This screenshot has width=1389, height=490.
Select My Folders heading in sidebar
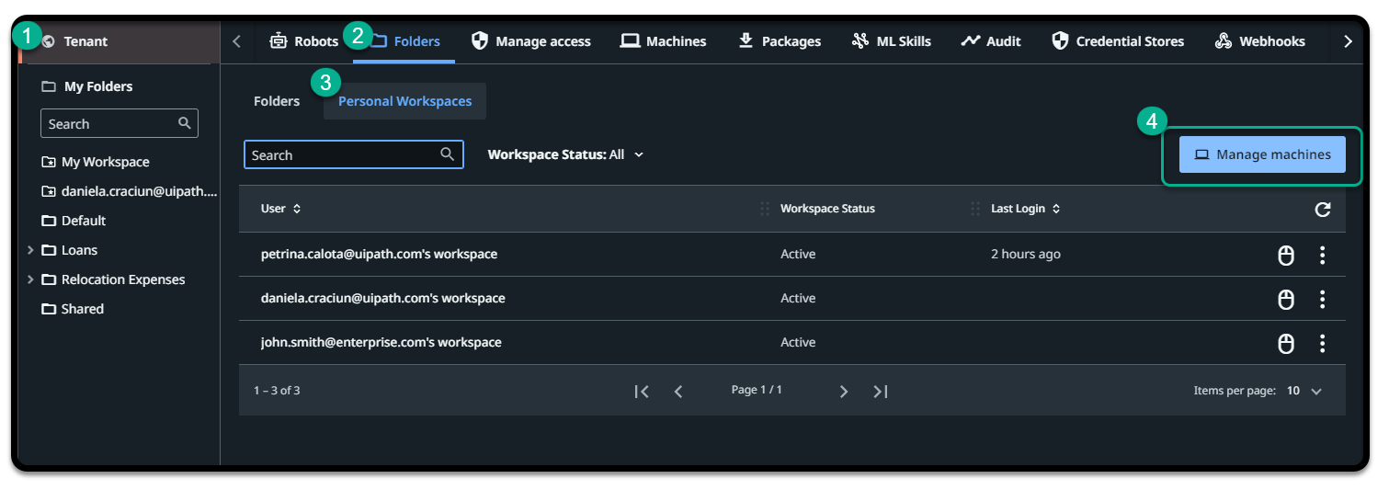pos(87,86)
